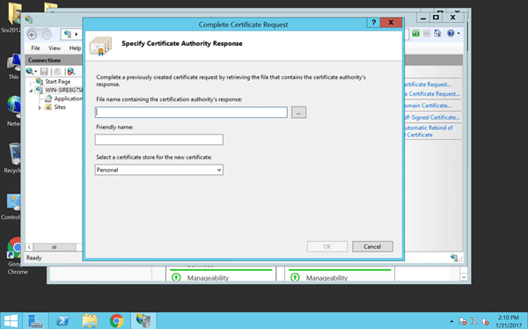Open the dropdown arrow beside IIS help icon
Screen dimensions: 528x329
coord(458,33)
